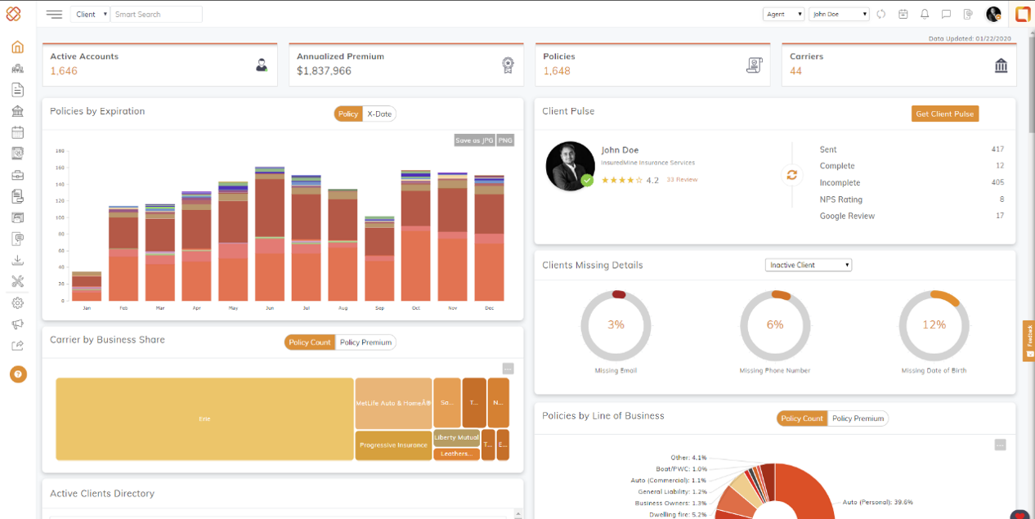Click the Incomplete row in Client Pulse

(912, 182)
